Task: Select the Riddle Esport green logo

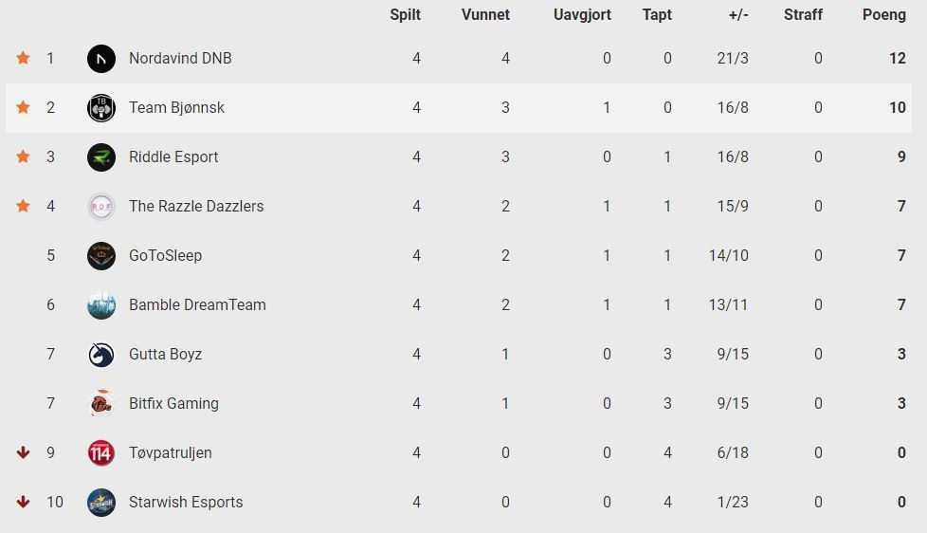Action: (101, 156)
